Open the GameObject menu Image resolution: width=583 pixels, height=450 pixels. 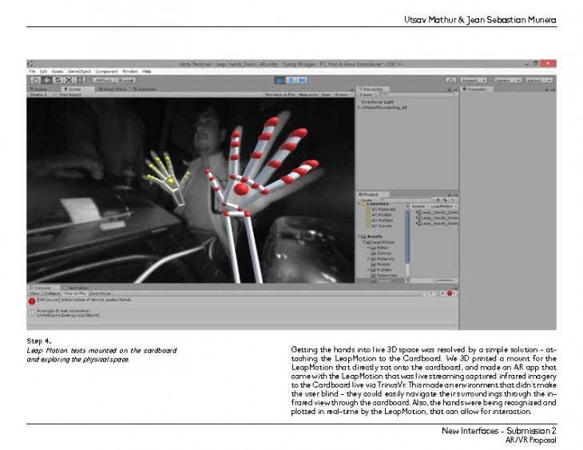80,71
